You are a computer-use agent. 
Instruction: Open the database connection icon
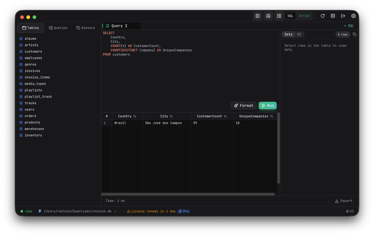333,16
